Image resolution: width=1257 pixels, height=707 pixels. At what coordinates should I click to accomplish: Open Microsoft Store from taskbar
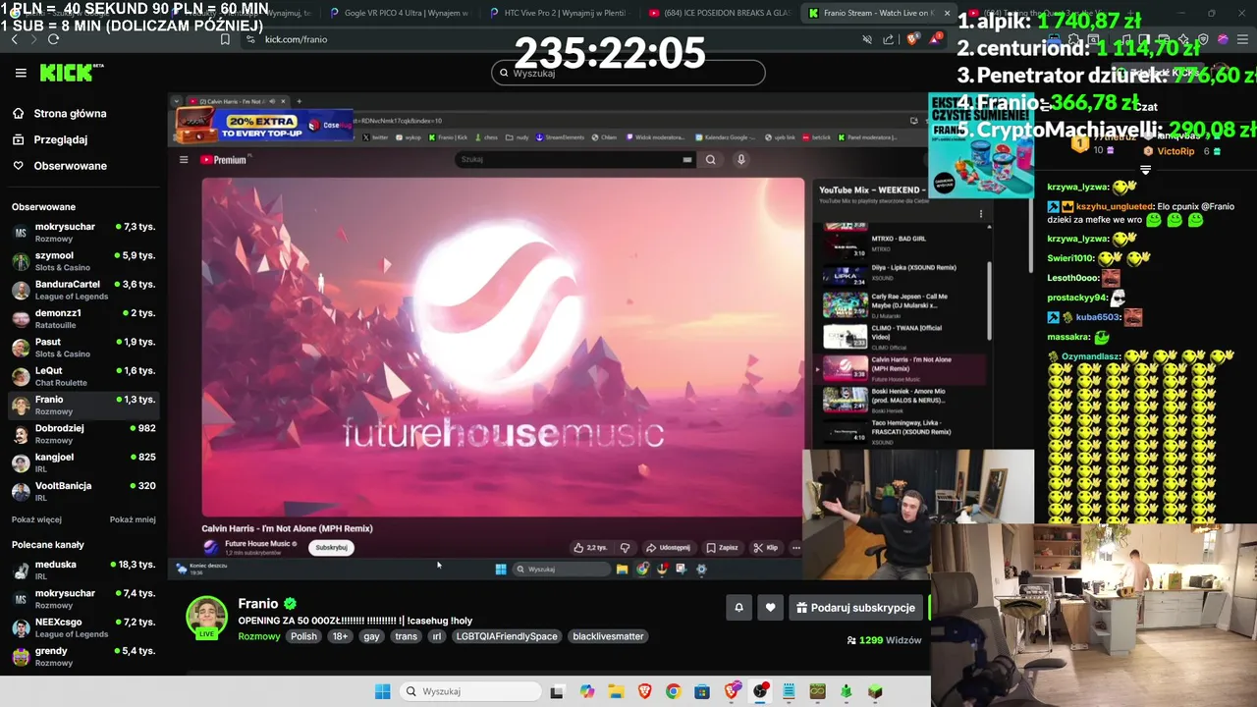702,691
